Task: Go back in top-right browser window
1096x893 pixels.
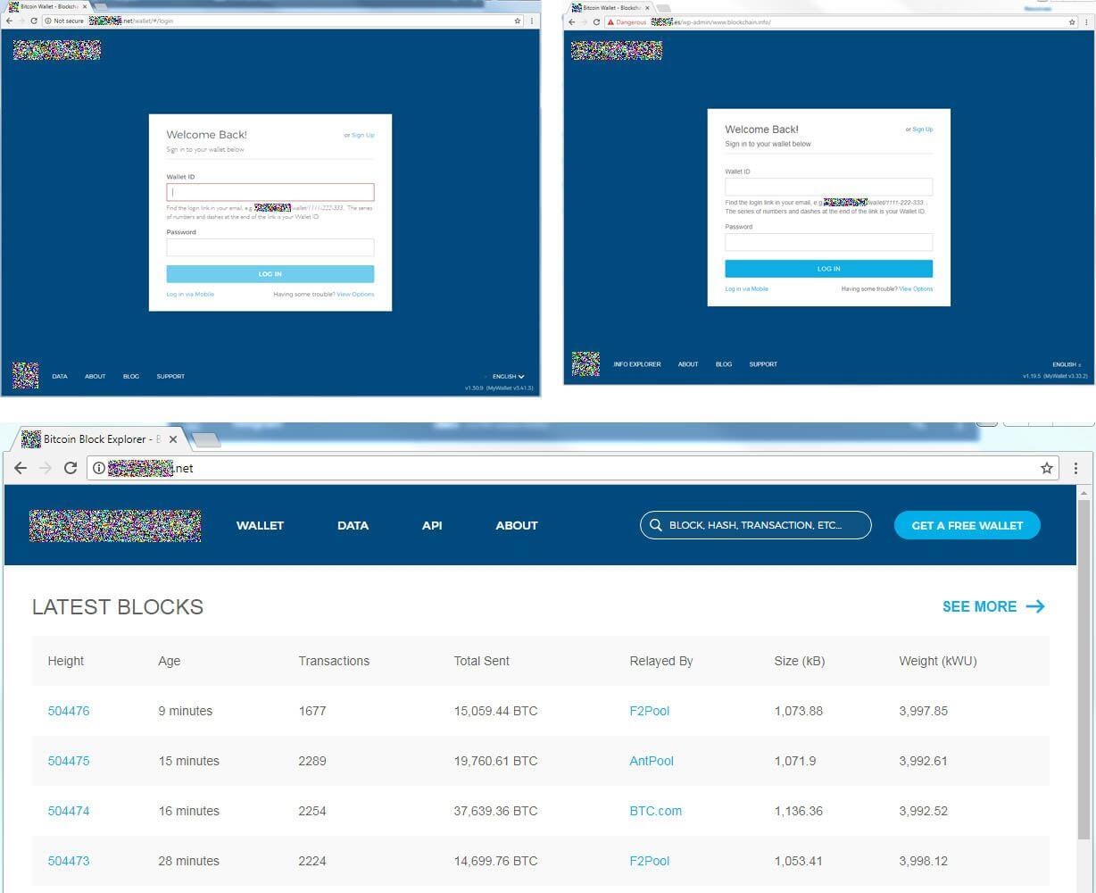Action: [x=572, y=22]
